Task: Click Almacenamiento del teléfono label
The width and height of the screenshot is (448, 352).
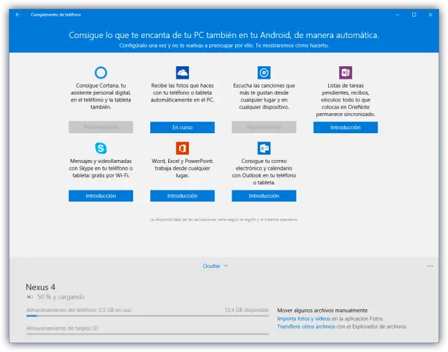Action: coord(79,310)
